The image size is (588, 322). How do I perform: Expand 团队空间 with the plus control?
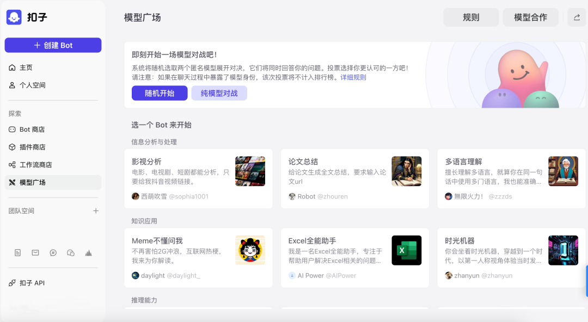click(96, 211)
